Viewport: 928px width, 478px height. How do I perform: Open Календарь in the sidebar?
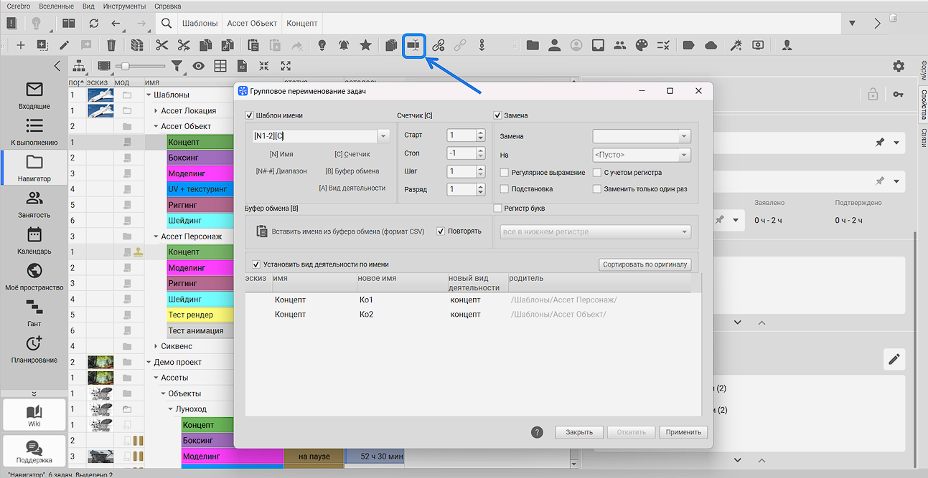pyautogui.click(x=34, y=242)
